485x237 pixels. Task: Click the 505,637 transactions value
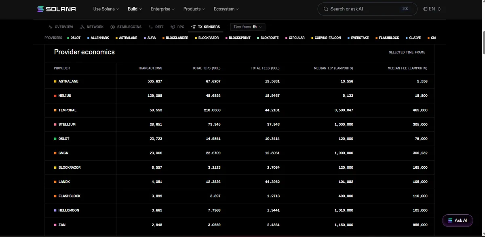155,81
